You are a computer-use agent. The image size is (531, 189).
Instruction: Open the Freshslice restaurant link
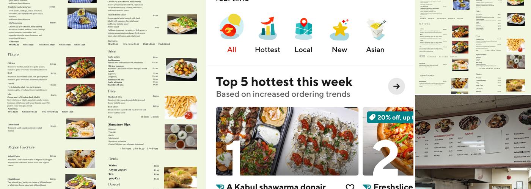coord(393,186)
